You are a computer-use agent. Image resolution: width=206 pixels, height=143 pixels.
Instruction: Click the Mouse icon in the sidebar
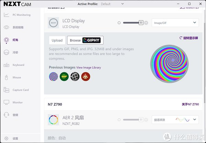(6, 78)
